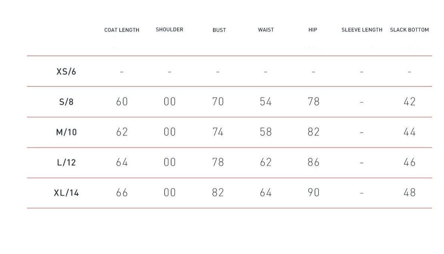444x254 pixels.
Task: Select the XL/14 hip value 90
Action: pyautogui.click(x=313, y=193)
